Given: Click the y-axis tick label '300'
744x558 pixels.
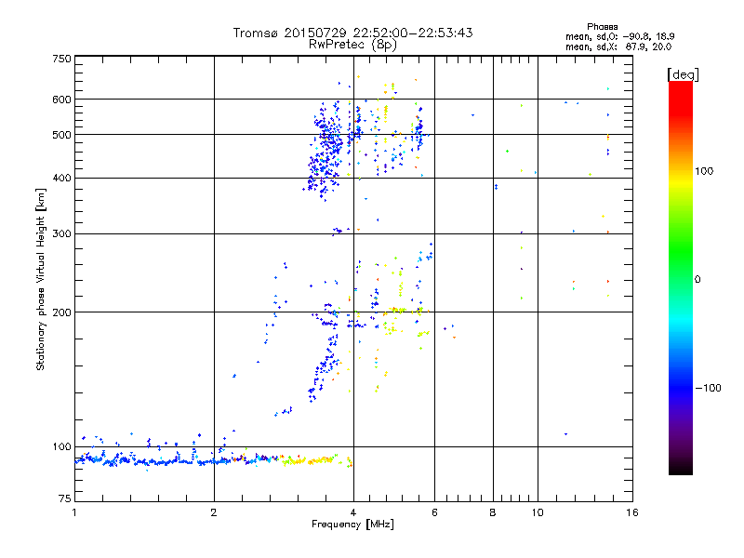Looking at the screenshot, I should pos(61,234).
